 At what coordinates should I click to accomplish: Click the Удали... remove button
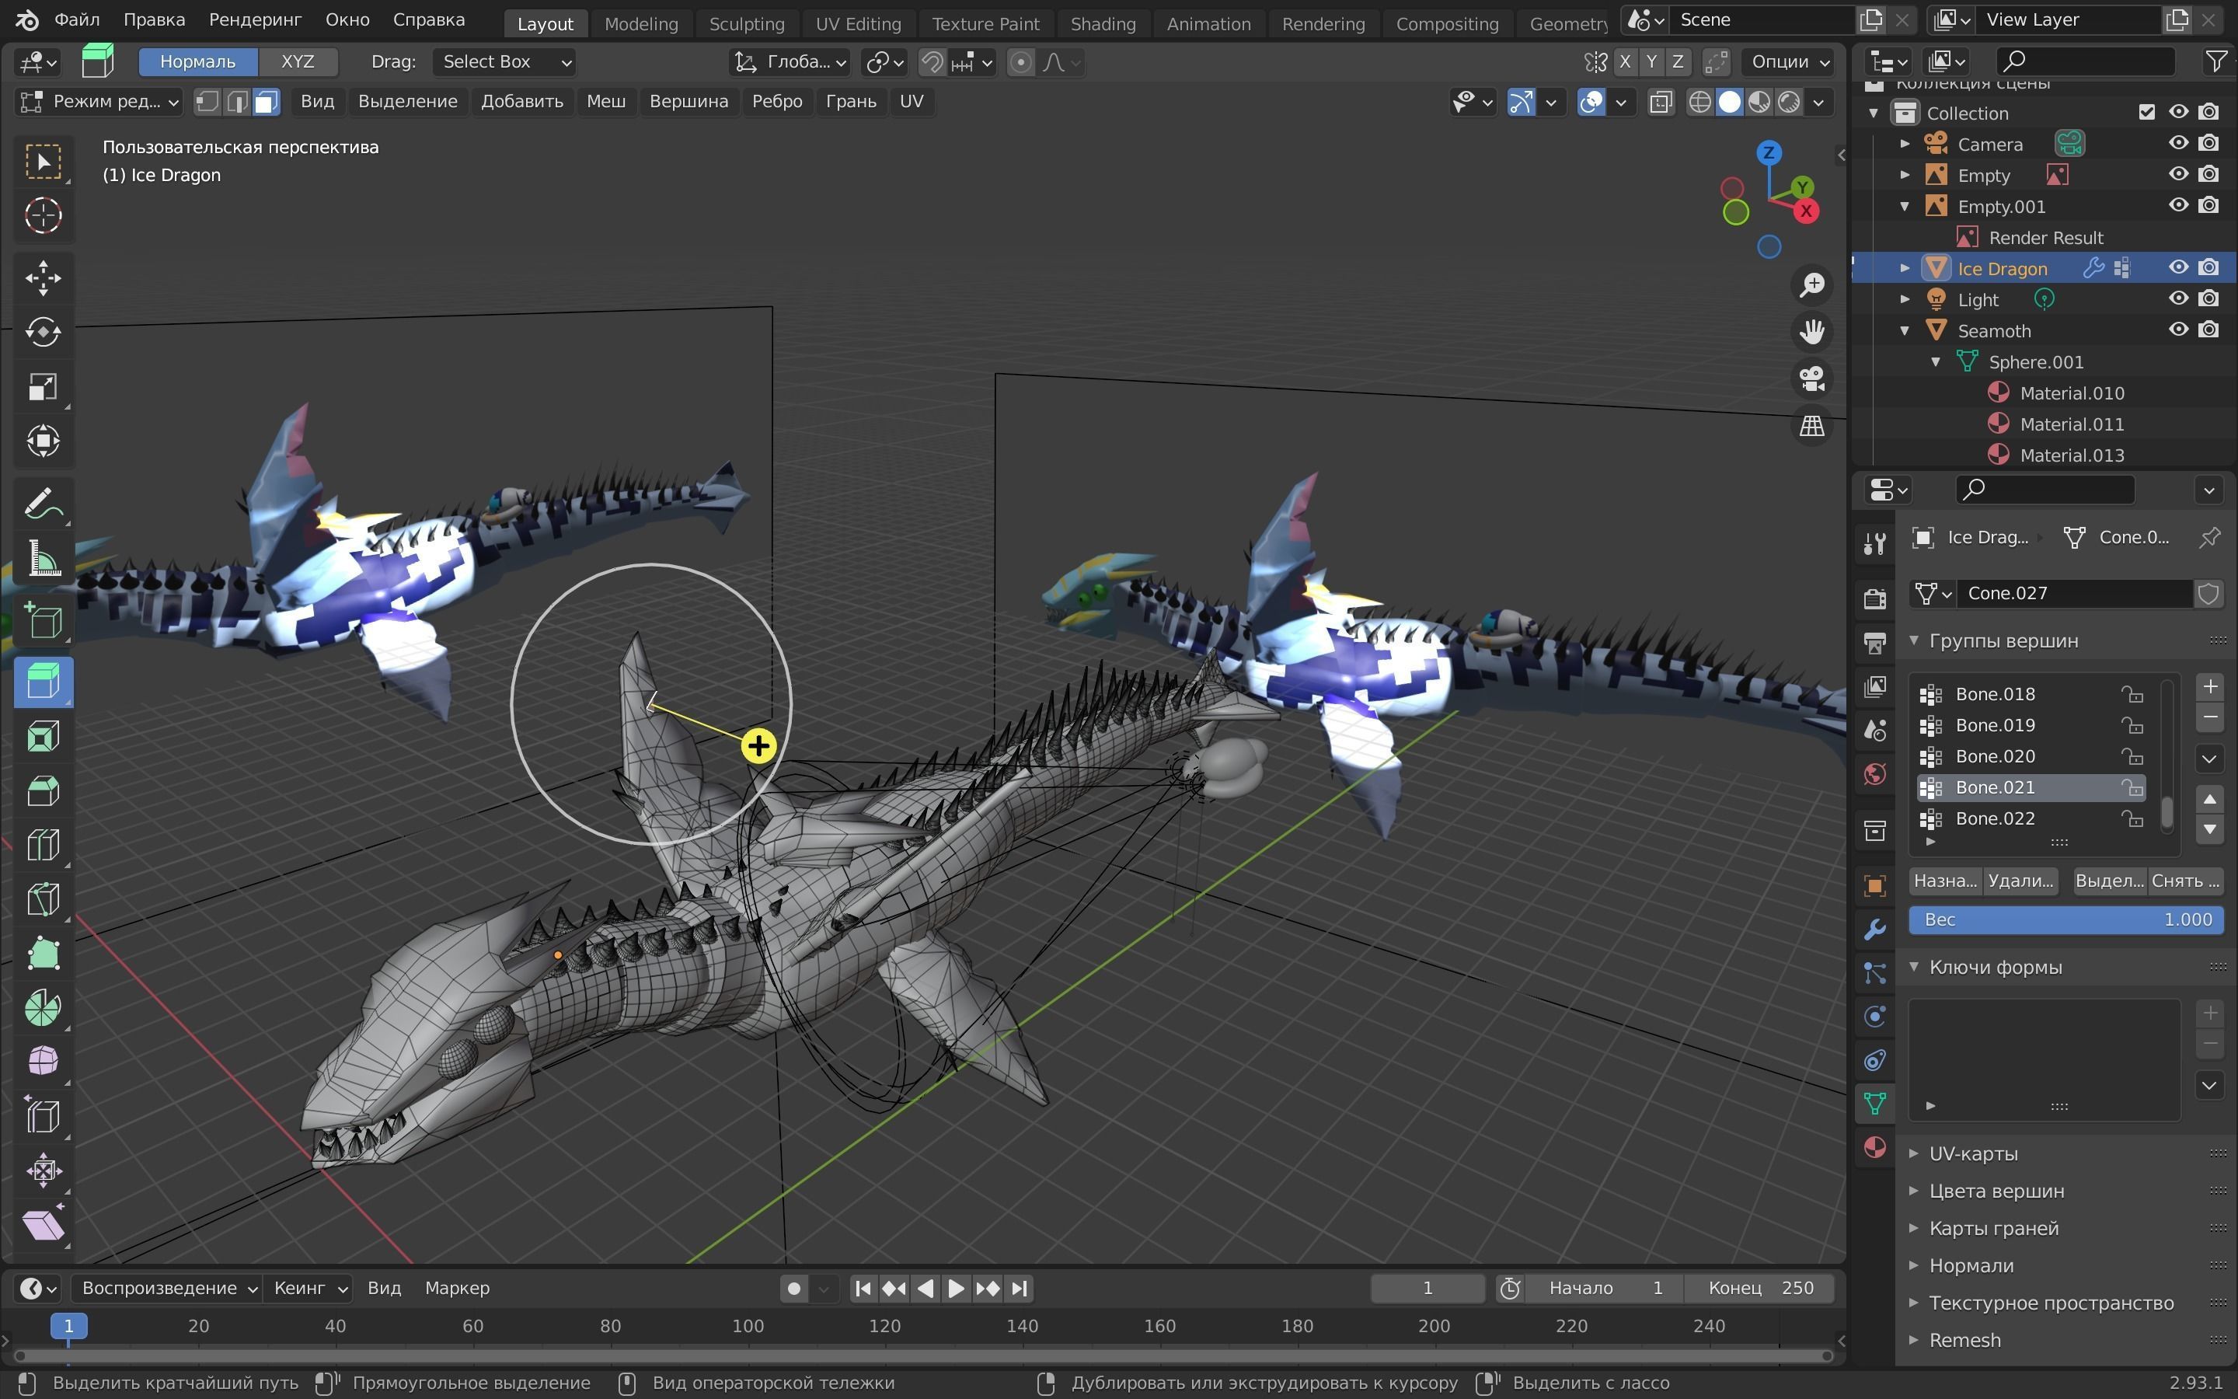[x=2020, y=881]
